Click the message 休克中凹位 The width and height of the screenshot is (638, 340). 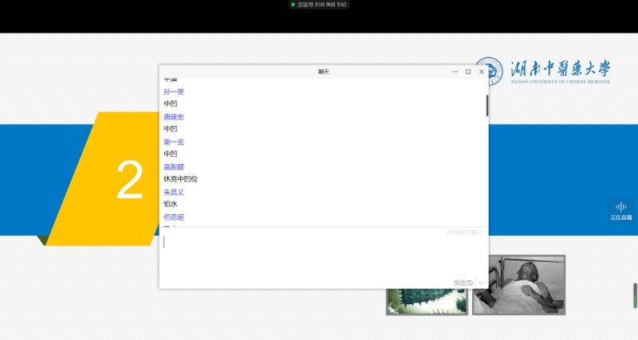[x=181, y=179]
